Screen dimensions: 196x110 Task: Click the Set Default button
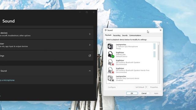140,87
